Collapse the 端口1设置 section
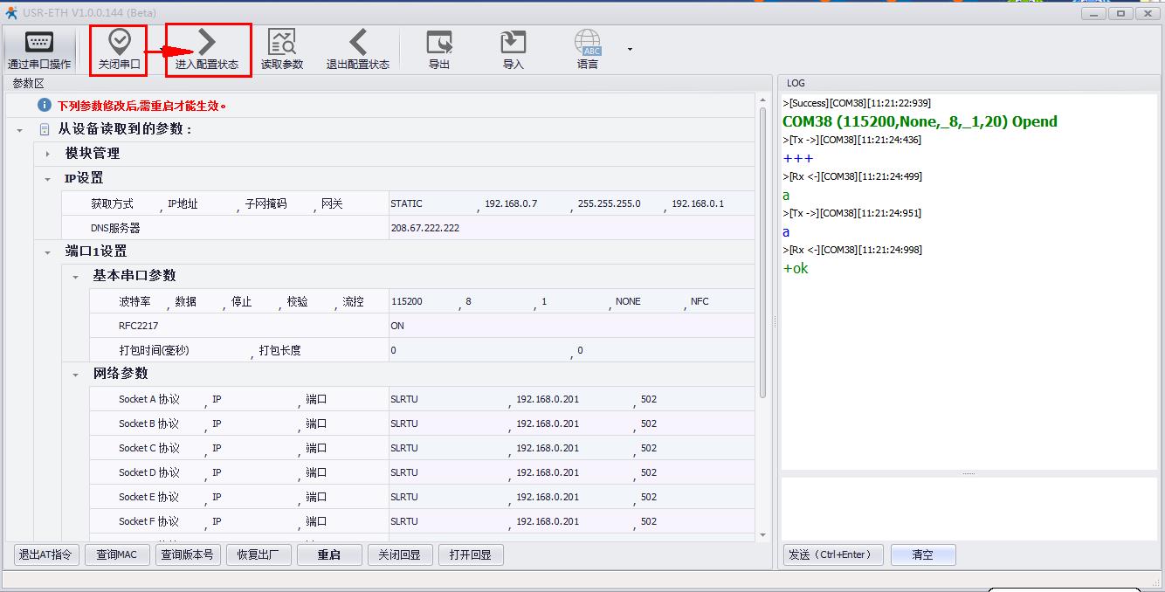1165x592 pixels. pos(48,251)
